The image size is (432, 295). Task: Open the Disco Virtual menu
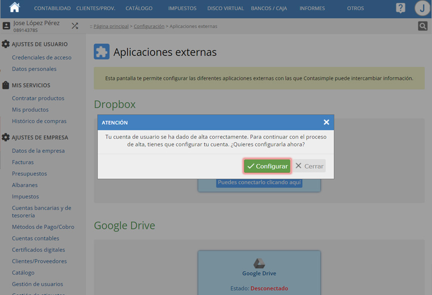tap(225, 8)
